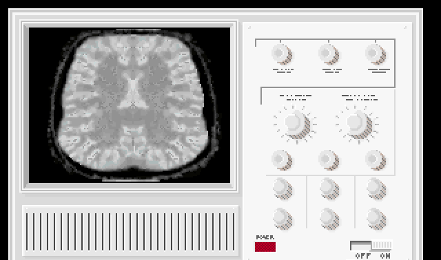Image resolution: width=441 pixels, height=260 pixels.
Task: Turn the left large dial with tick marks
Action: coord(296,124)
